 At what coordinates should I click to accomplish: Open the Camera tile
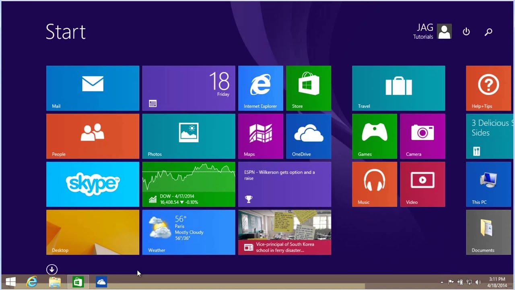(422, 136)
